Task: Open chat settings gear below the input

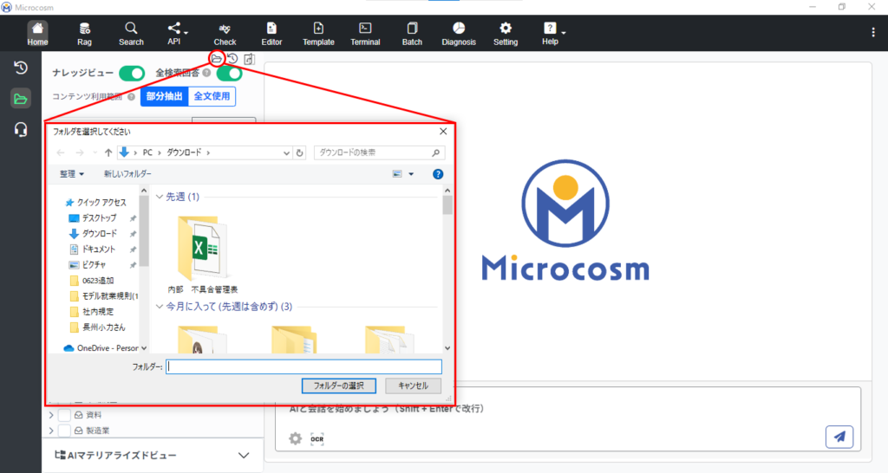Action: pyautogui.click(x=295, y=438)
